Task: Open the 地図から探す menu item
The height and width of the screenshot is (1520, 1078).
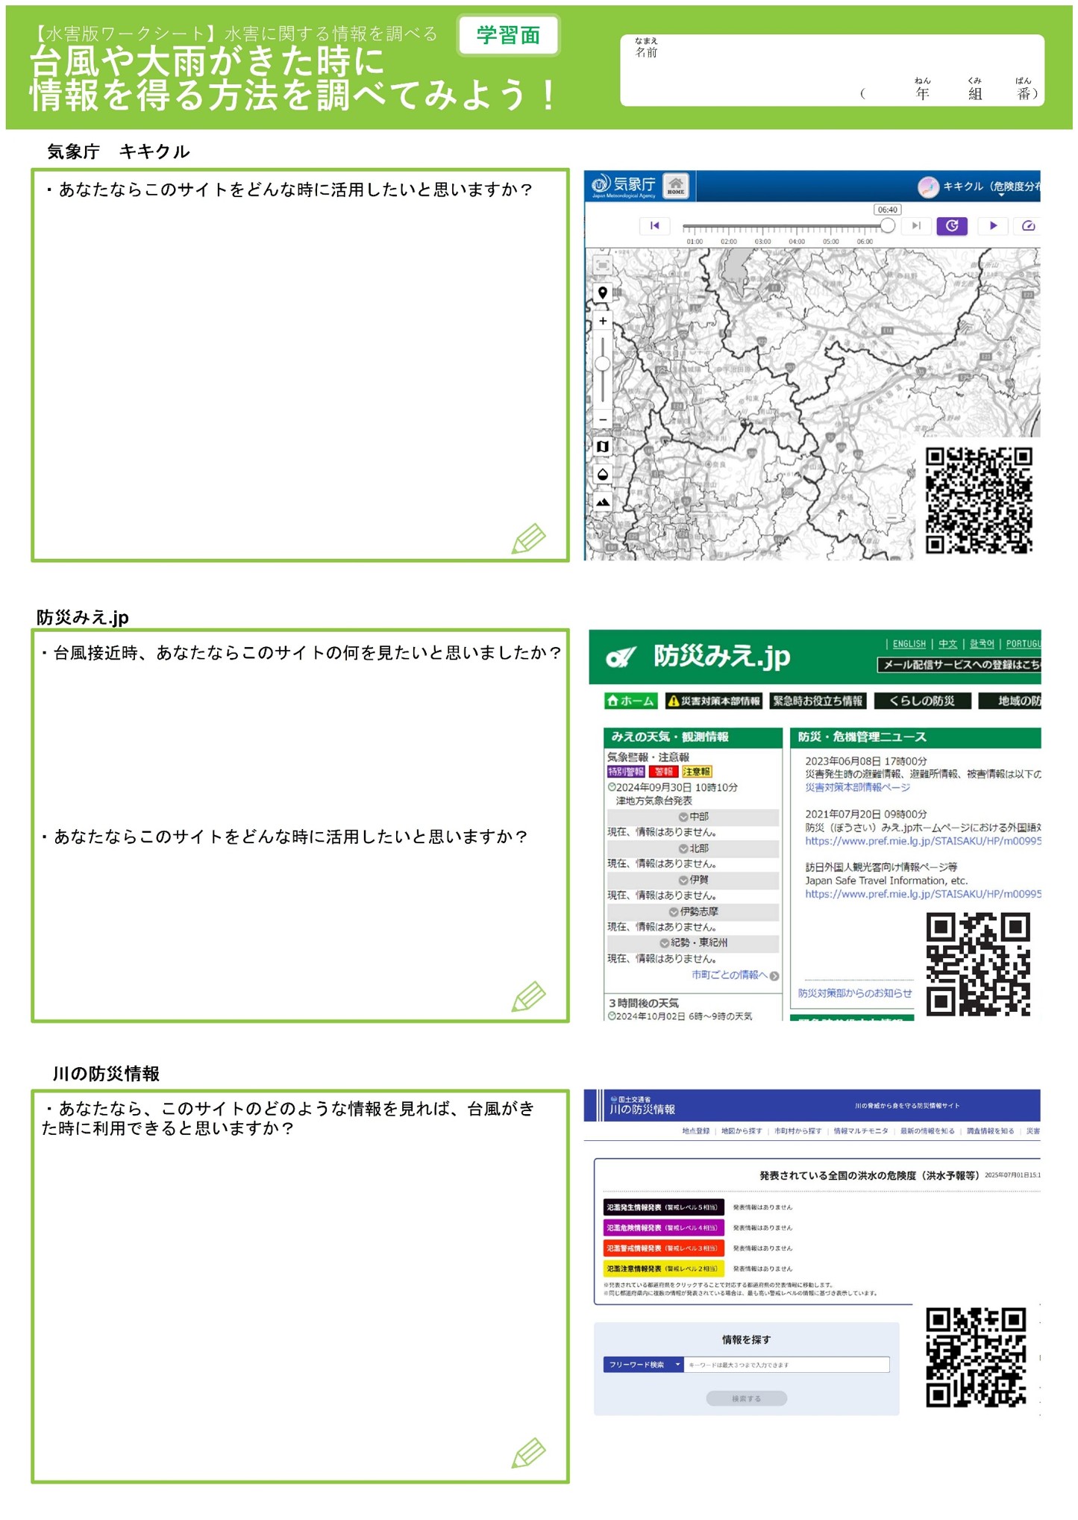Action: click(x=742, y=1131)
